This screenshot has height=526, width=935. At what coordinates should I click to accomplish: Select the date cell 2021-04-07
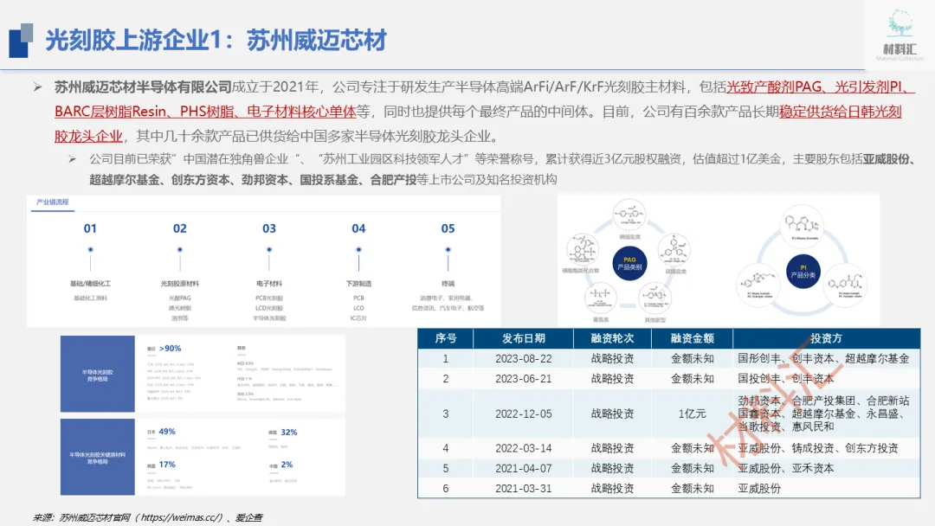pos(524,468)
